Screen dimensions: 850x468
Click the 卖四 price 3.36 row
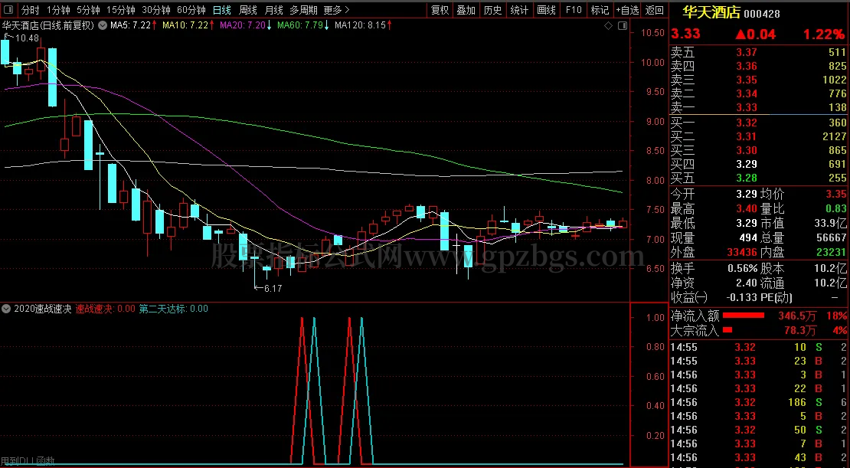click(x=759, y=66)
